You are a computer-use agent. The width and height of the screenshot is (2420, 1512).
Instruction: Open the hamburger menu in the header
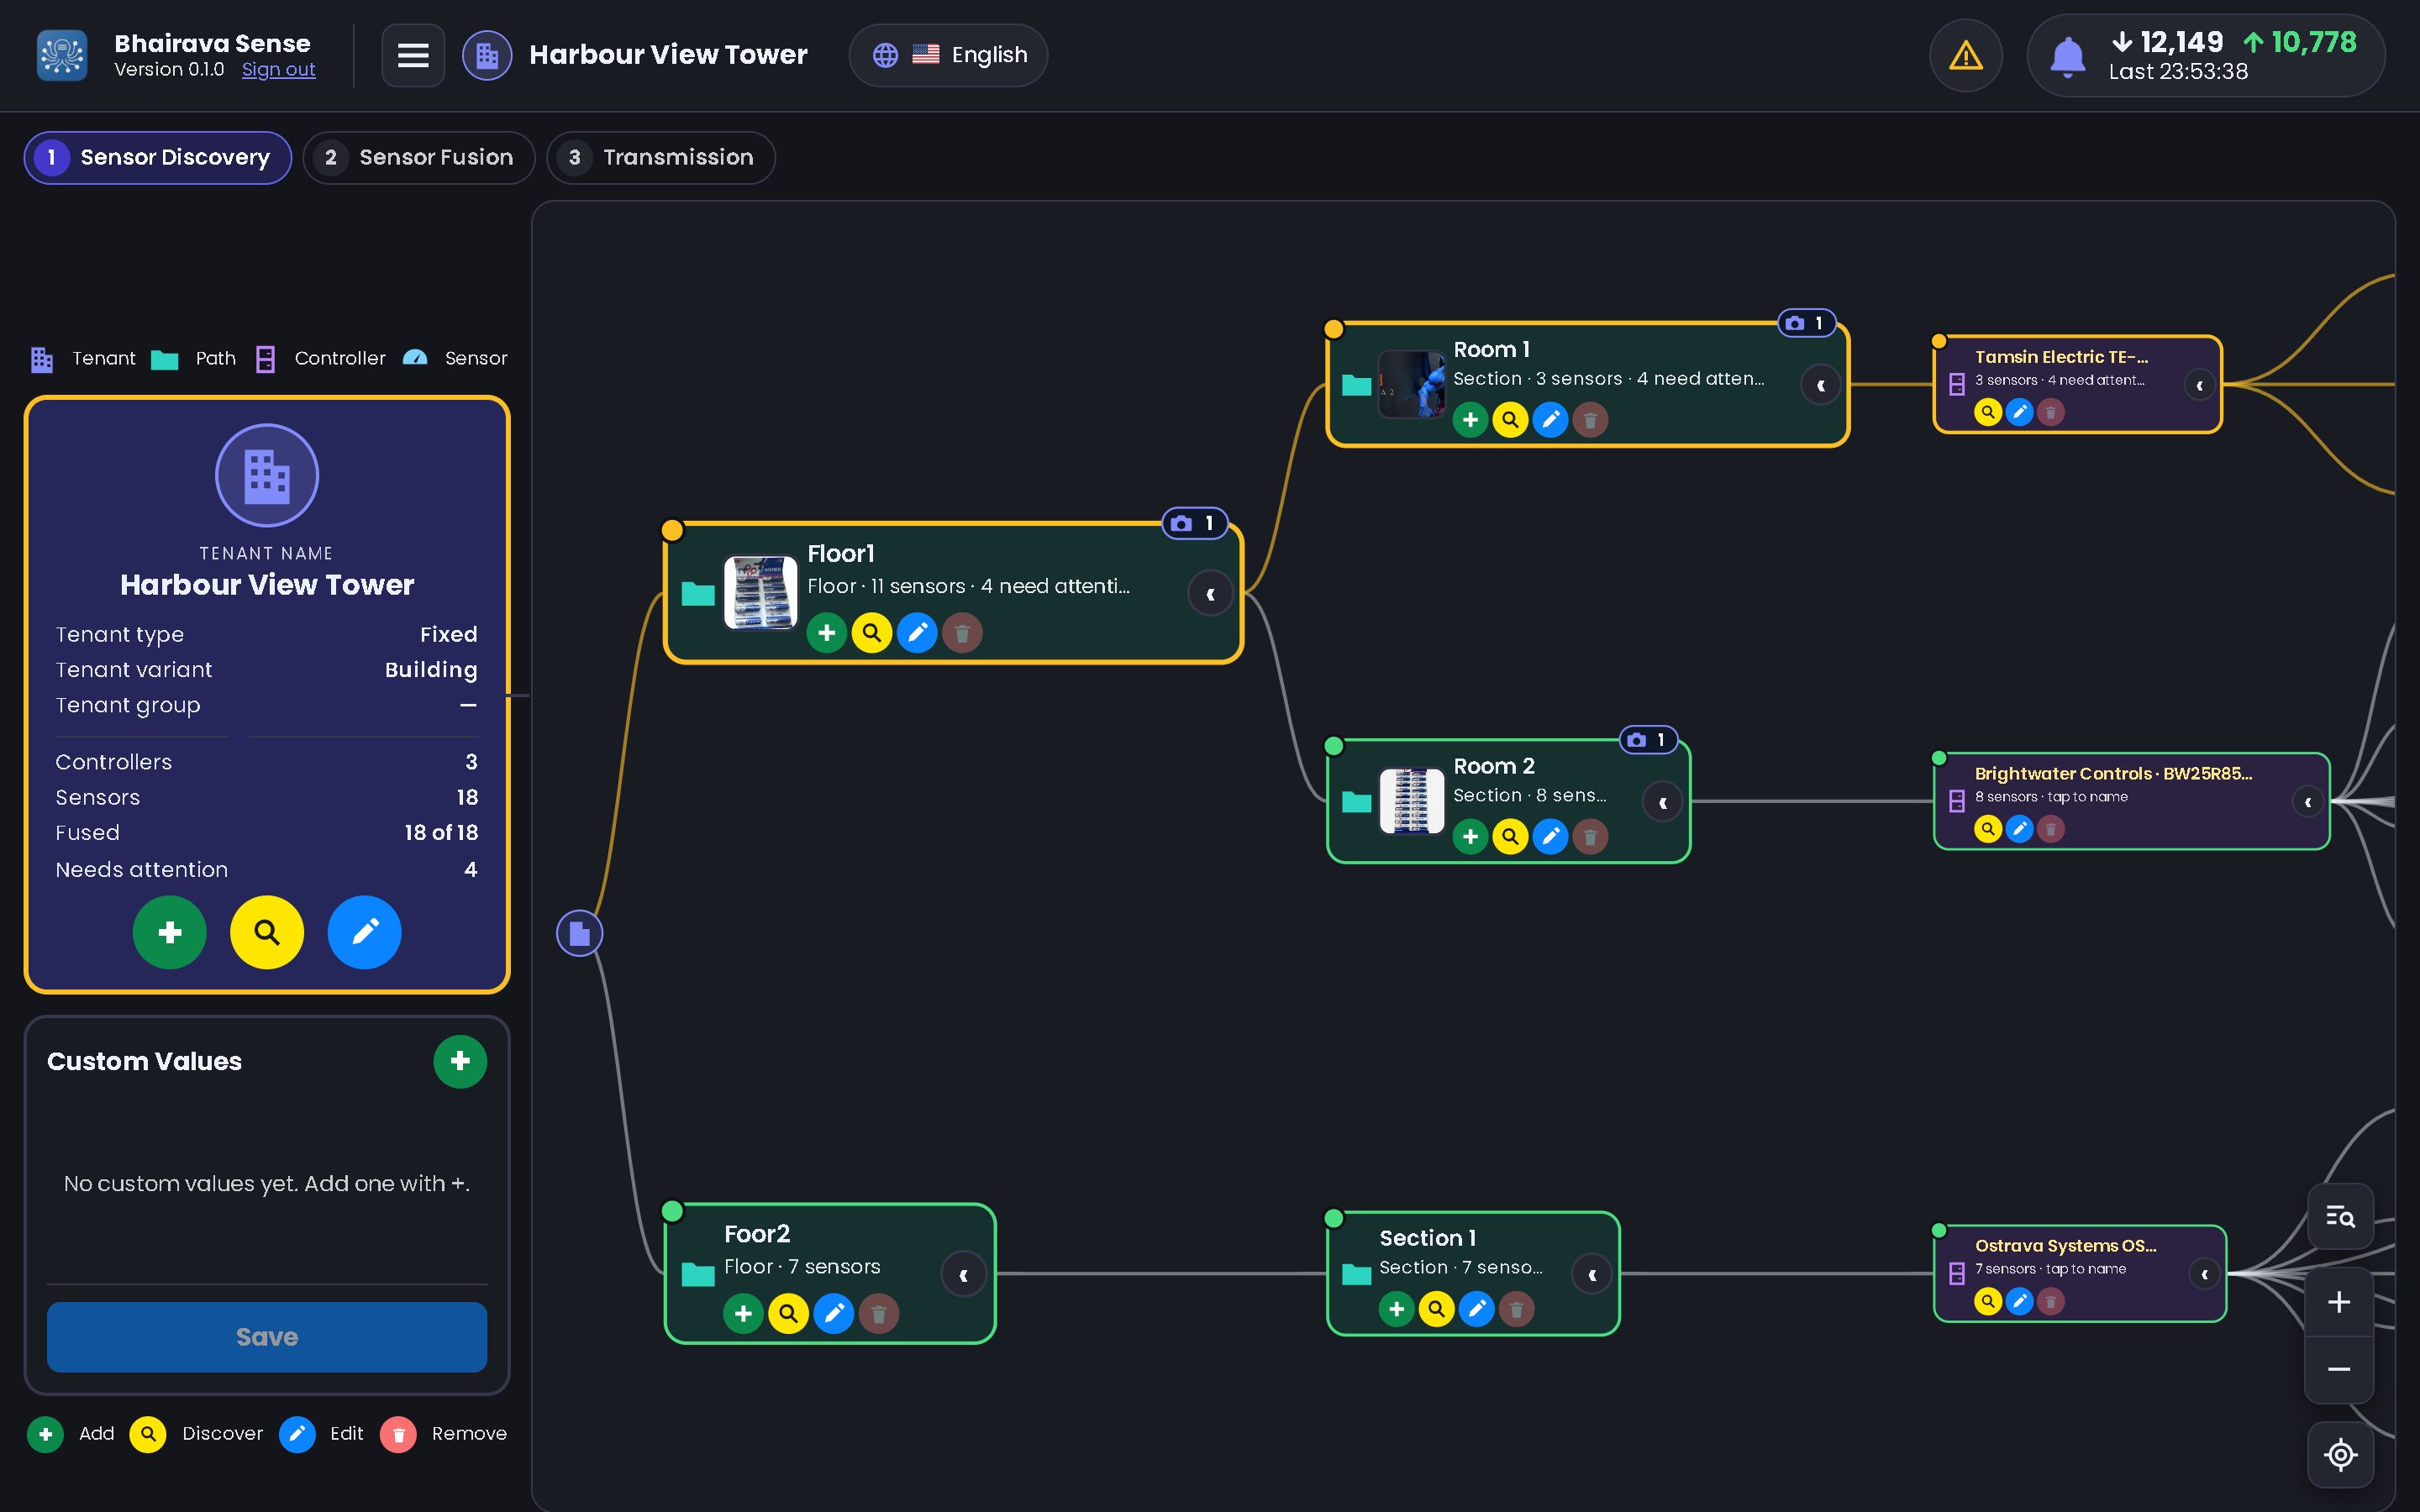pyautogui.click(x=413, y=55)
